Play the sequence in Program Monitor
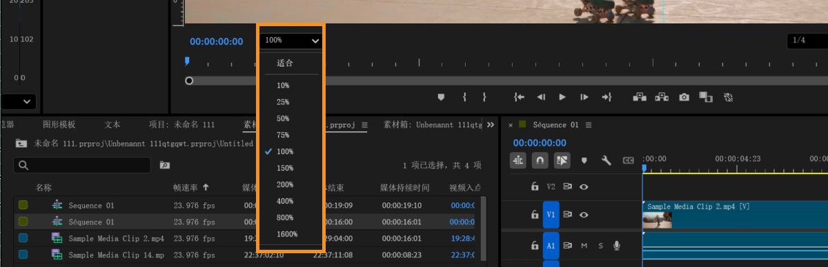 tap(562, 97)
